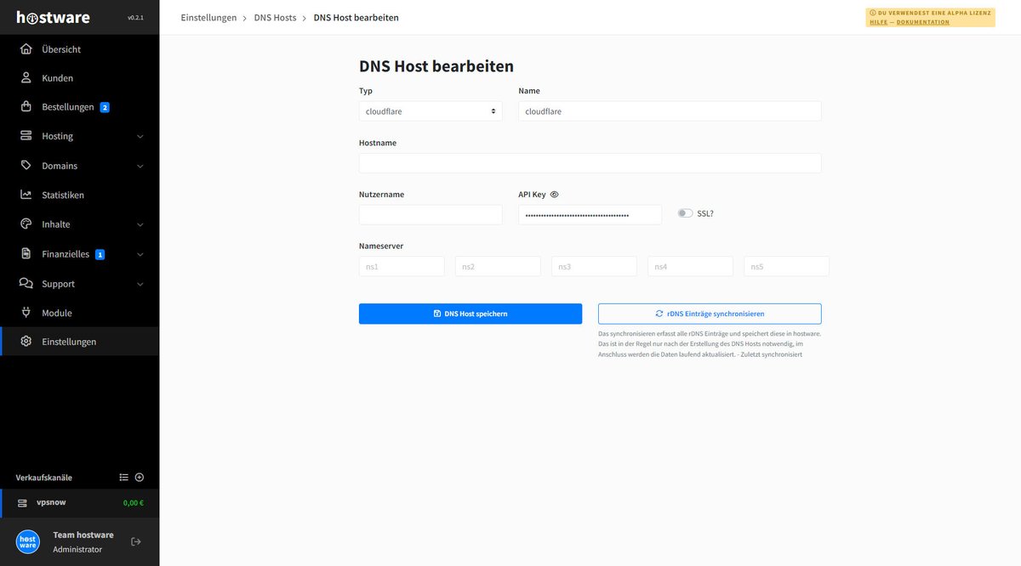Click the logout icon next to Team hostware
1021x566 pixels.
pos(136,541)
